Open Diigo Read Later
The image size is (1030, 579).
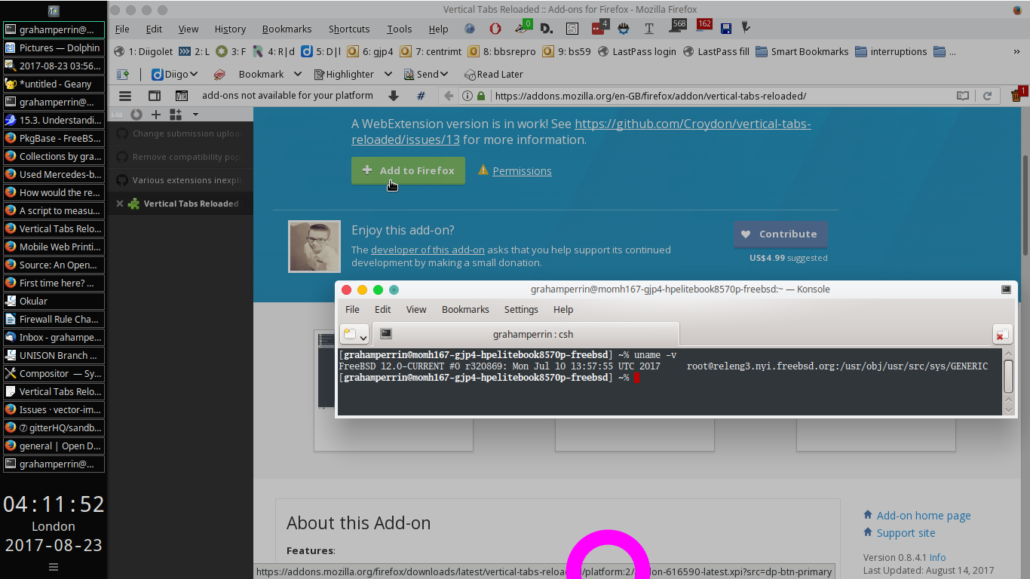pos(494,74)
